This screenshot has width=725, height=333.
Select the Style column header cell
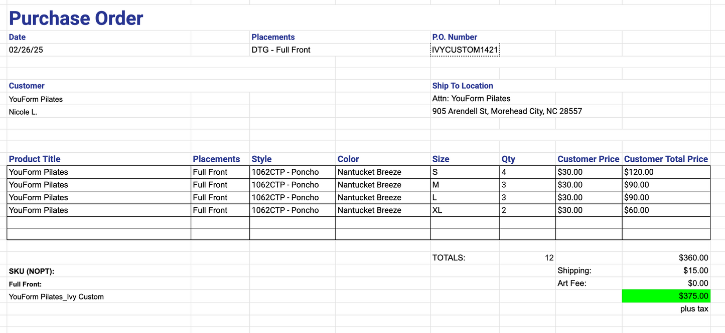point(262,159)
